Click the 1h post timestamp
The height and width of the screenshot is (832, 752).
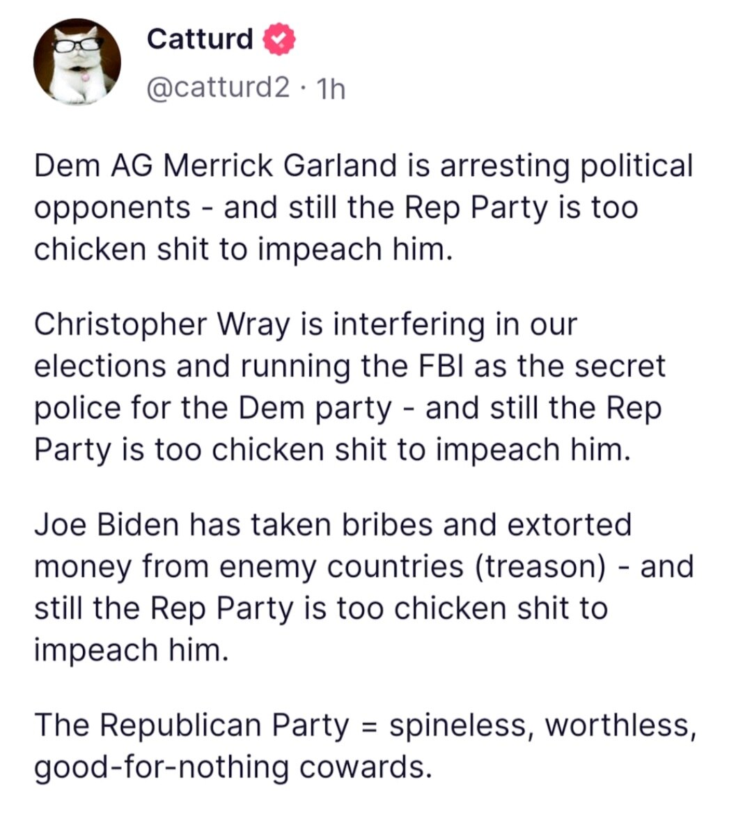(x=331, y=88)
